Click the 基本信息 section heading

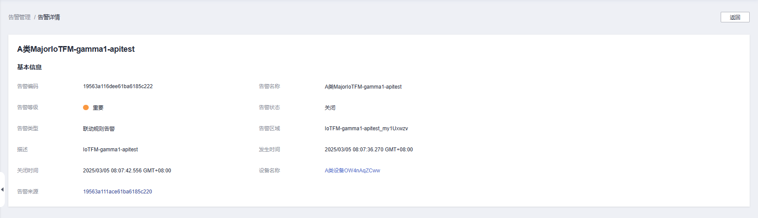pos(29,67)
